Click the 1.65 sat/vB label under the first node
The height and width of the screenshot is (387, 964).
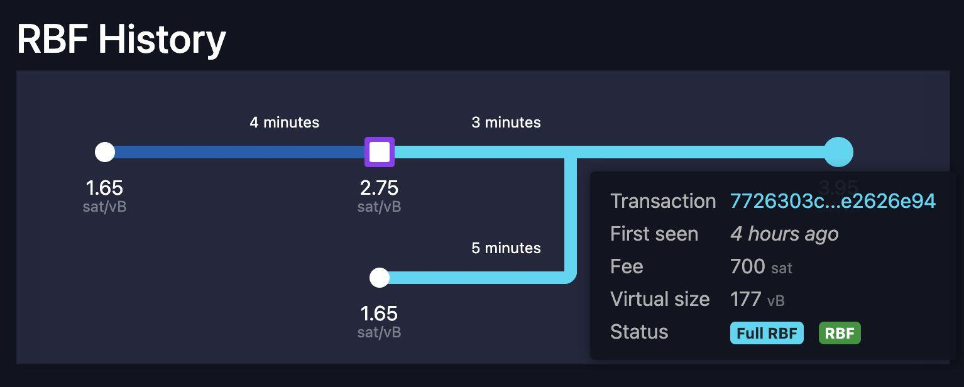coord(104,188)
